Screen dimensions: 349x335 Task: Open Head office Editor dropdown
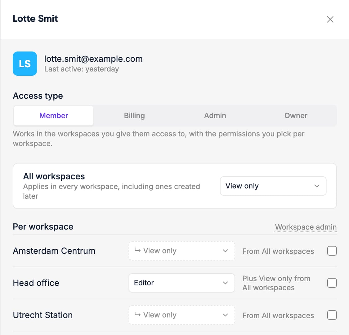[x=181, y=283]
